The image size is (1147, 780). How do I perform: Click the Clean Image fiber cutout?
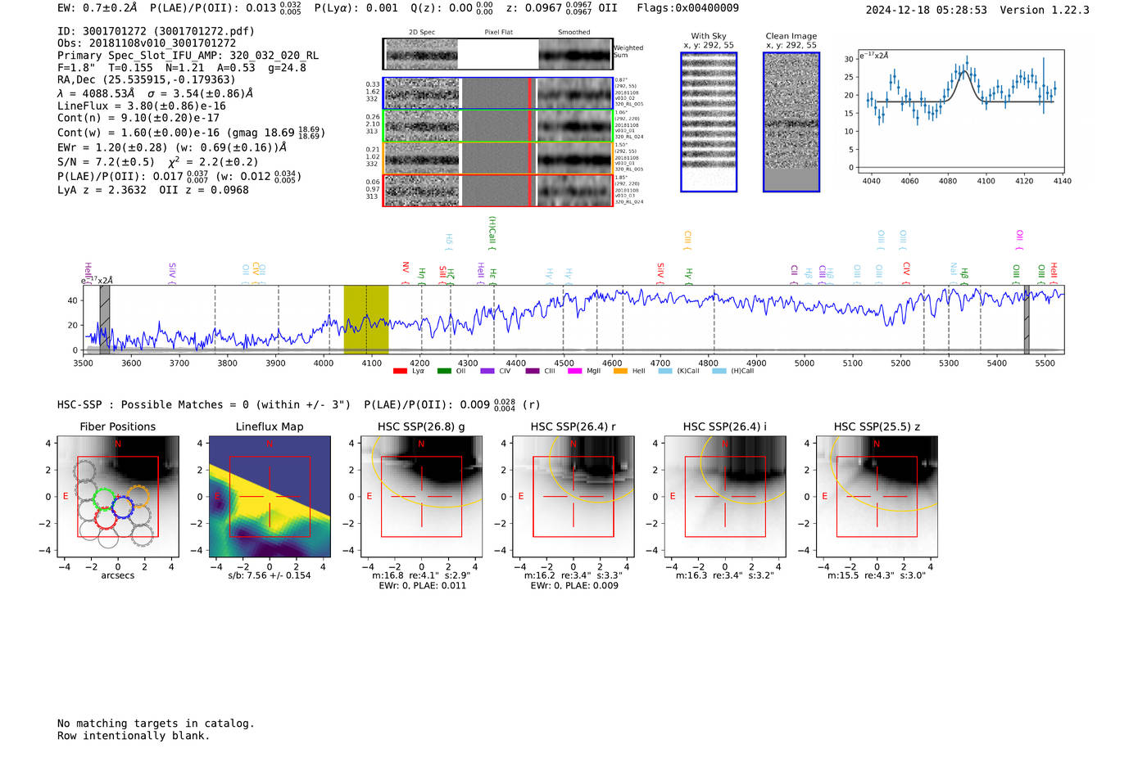click(791, 122)
